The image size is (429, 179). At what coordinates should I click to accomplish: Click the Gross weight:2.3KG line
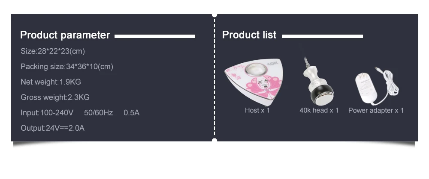tap(55, 97)
